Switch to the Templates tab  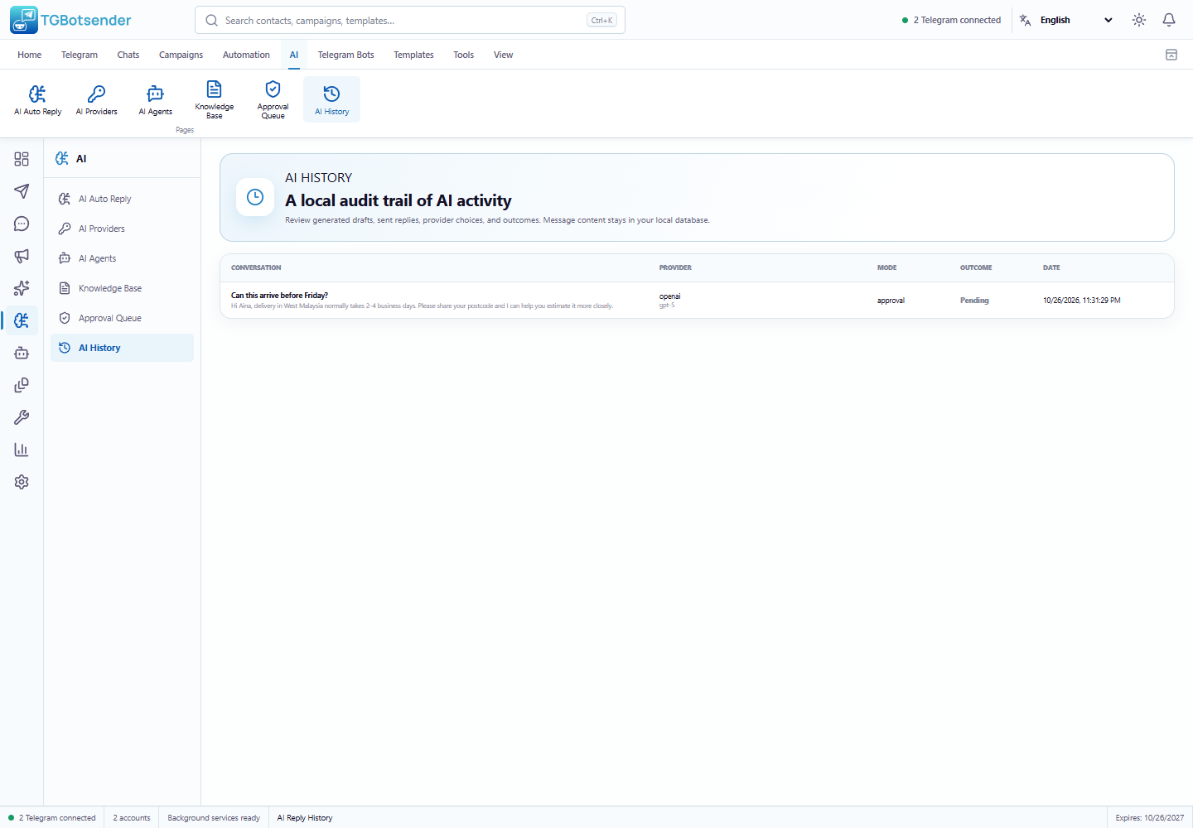pos(413,55)
